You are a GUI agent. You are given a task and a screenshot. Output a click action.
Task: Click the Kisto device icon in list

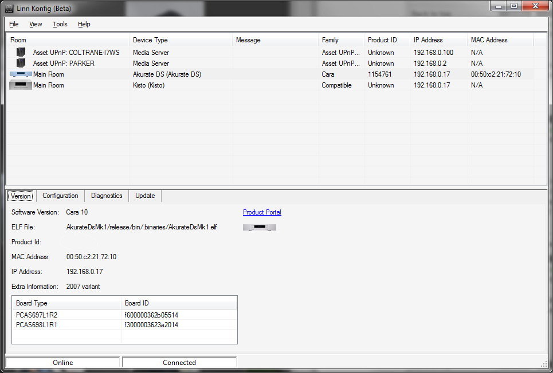point(21,85)
